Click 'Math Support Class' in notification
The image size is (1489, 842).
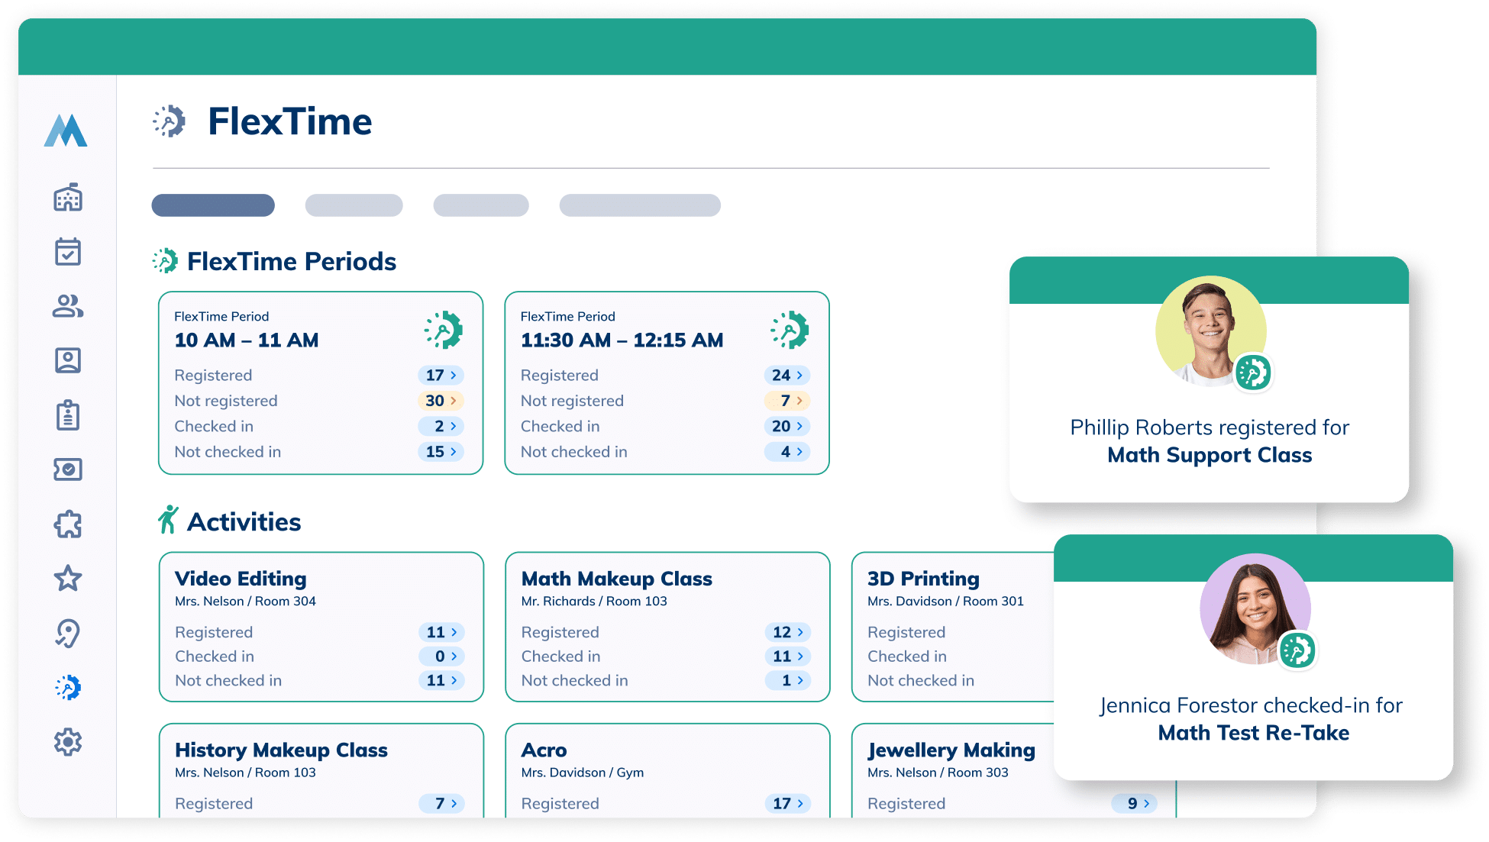click(1210, 455)
